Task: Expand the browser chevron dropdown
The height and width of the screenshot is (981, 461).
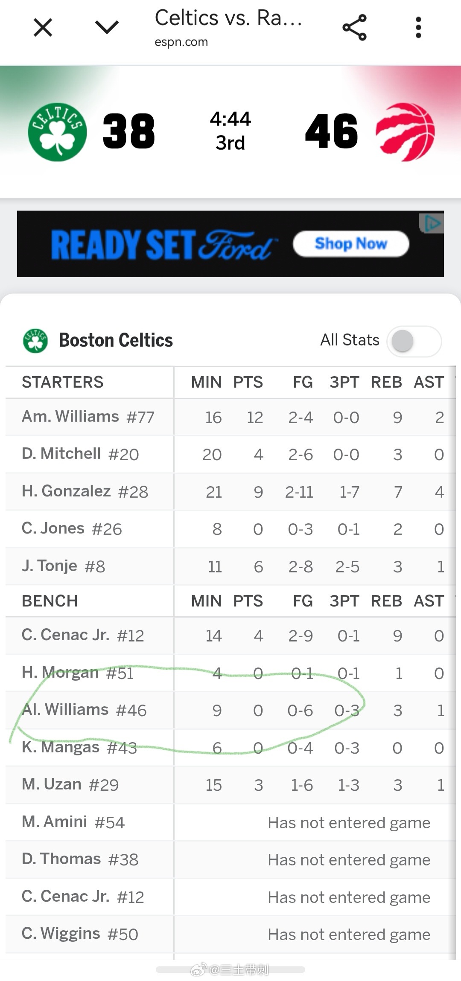Action: click(107, 28)
